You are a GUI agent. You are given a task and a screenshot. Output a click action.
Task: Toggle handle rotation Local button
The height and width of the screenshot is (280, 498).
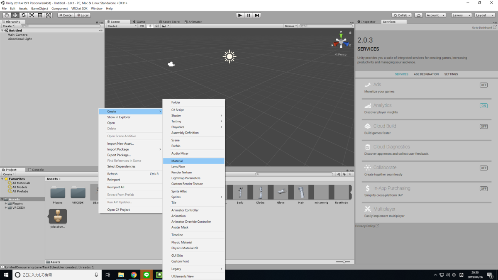coord(83,15)
